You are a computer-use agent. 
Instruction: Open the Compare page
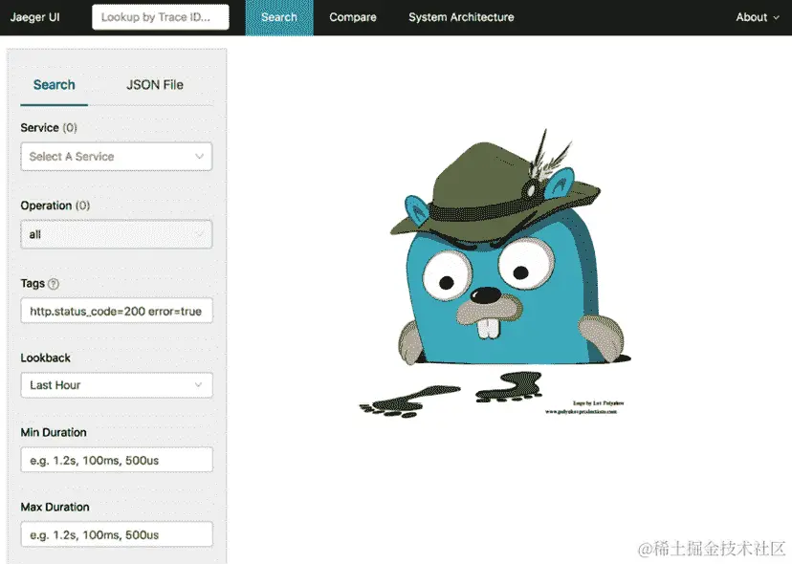(352, 16)
